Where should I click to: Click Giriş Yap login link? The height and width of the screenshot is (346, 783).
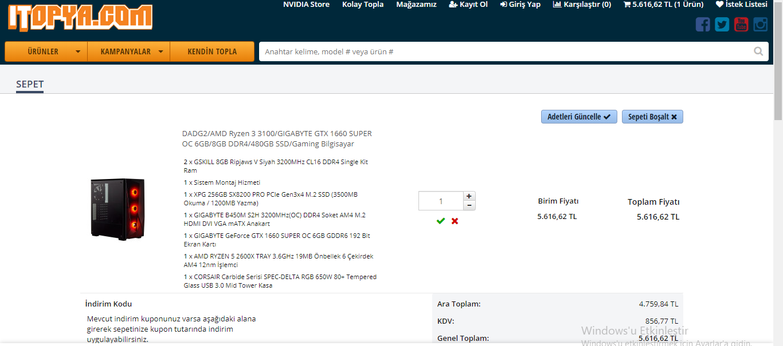(x=520, y=5)
